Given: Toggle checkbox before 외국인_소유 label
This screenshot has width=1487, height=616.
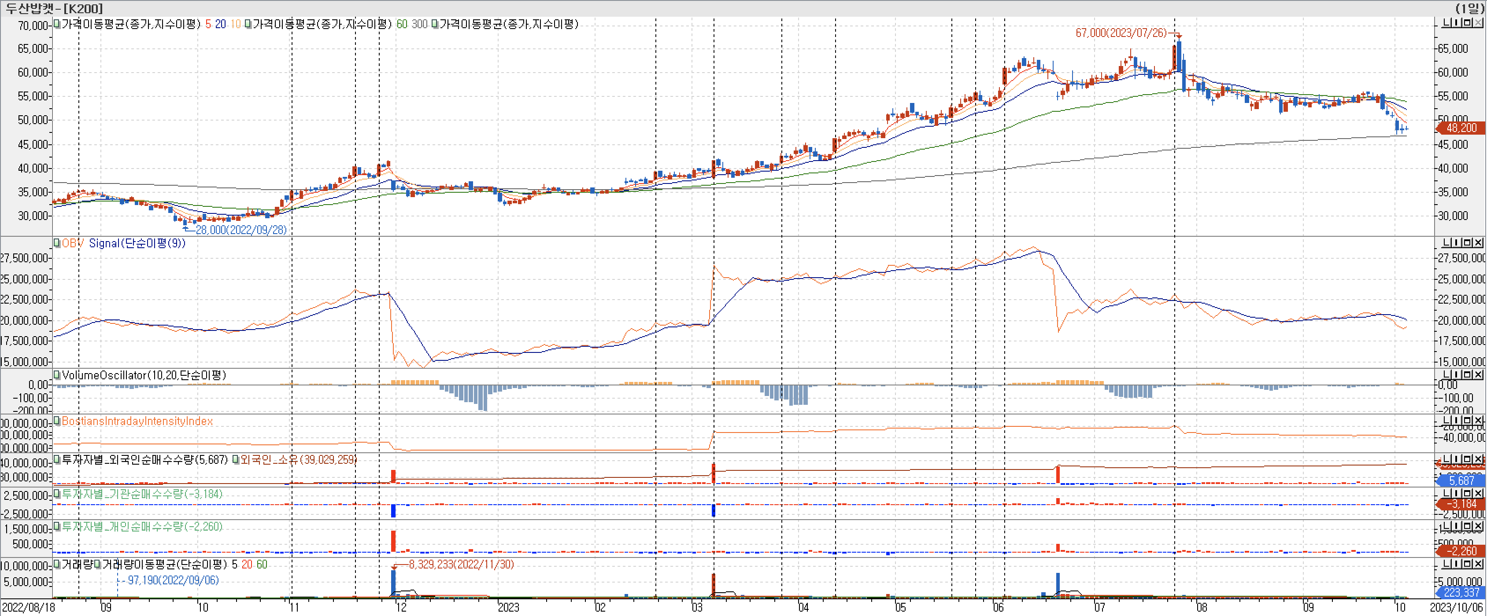Looking at the screenshot, I should [236, 460].
